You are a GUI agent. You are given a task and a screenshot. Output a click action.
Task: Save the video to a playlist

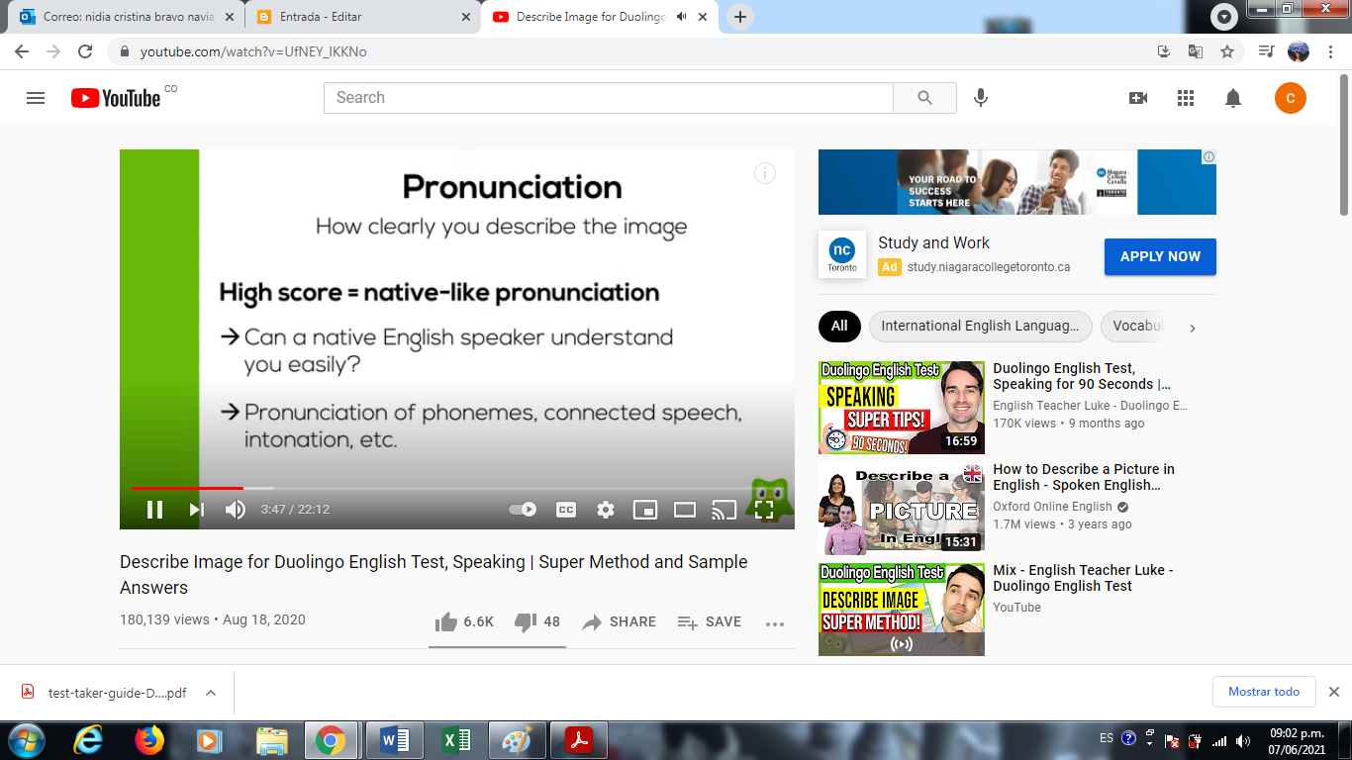[x=710, y=622]
